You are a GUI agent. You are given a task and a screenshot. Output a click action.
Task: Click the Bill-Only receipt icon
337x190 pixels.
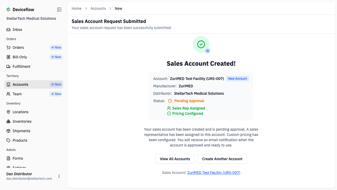pyautogui.click(x=8, y=57)
